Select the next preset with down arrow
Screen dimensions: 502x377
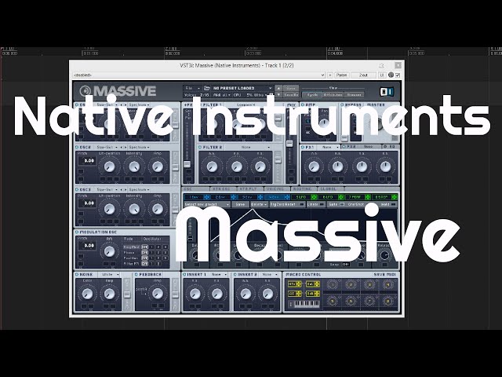[x=278, y=95]
